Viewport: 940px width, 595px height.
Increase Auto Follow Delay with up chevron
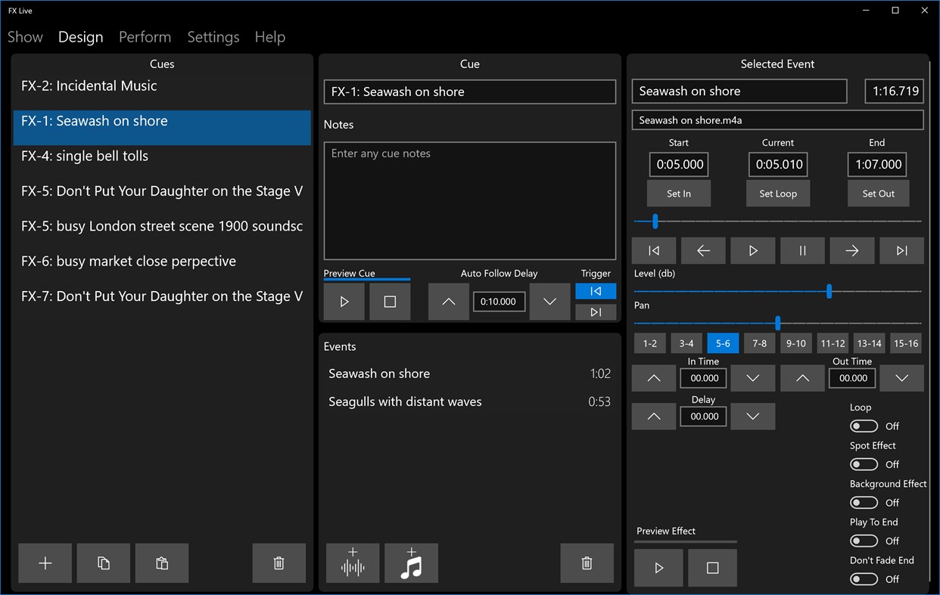click(x=448, y=301)
